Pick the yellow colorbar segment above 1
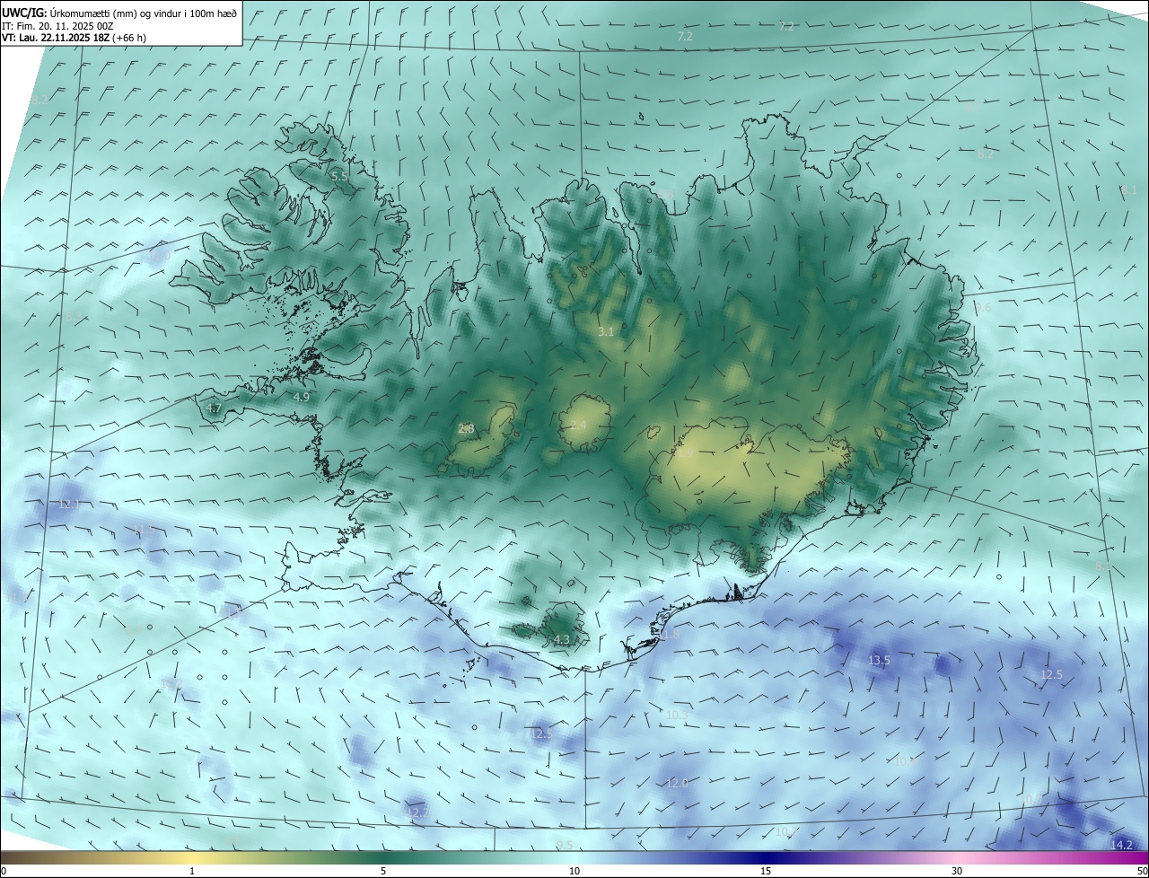The height and width of the screenshot is (878, 1149). click(x=192, y=858)
